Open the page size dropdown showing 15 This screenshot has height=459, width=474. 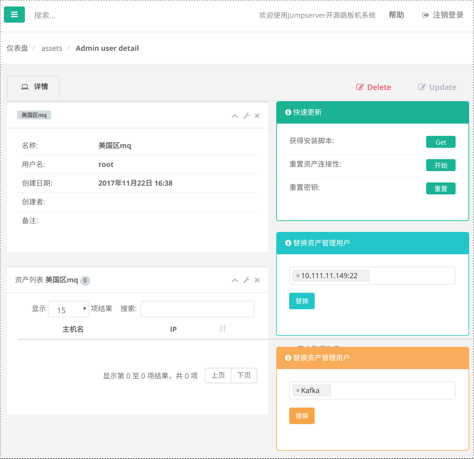pos(68,309)
